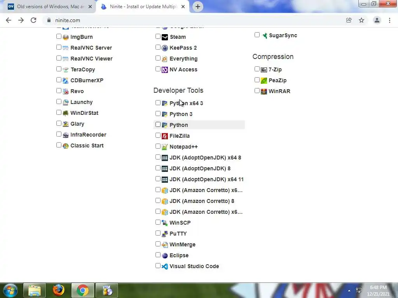Open Windows Explorer from taskbar

coord(35,290)
